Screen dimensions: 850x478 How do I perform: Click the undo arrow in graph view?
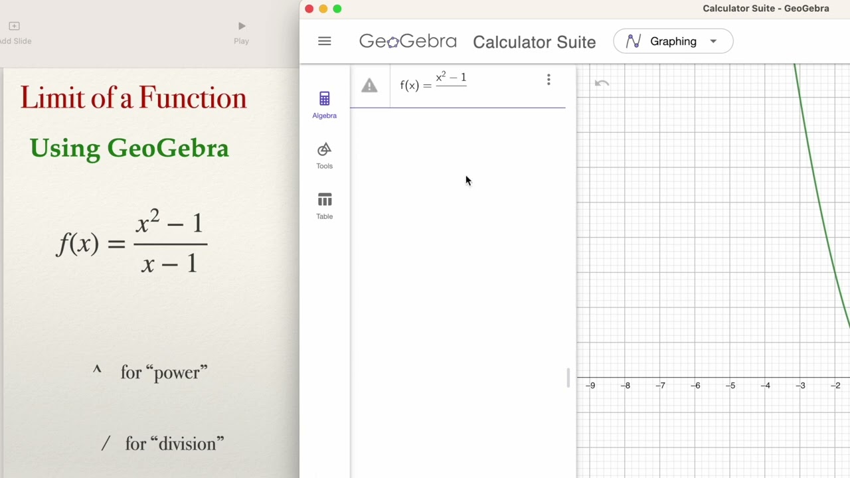(602, 83)
